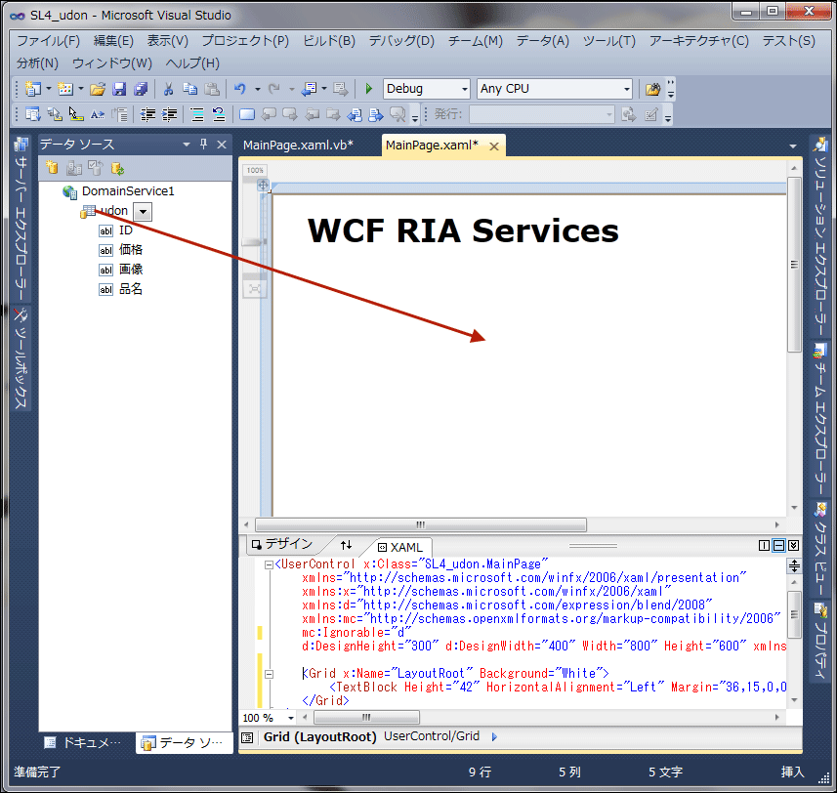
Task: Open the Class View side tab
Action: coord(820,549)
